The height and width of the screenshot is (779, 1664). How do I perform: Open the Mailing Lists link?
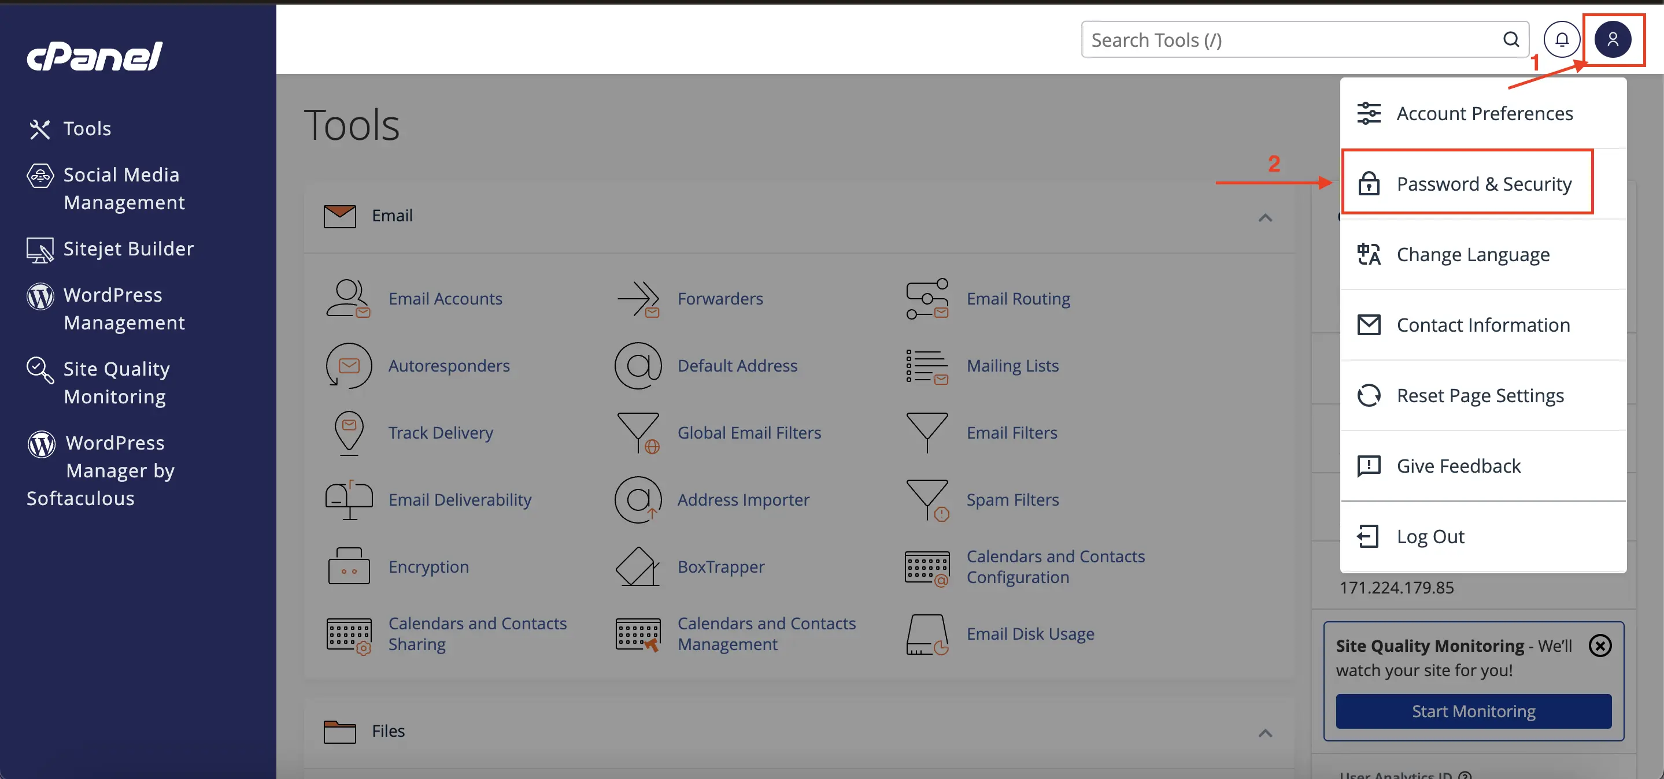1012,365
